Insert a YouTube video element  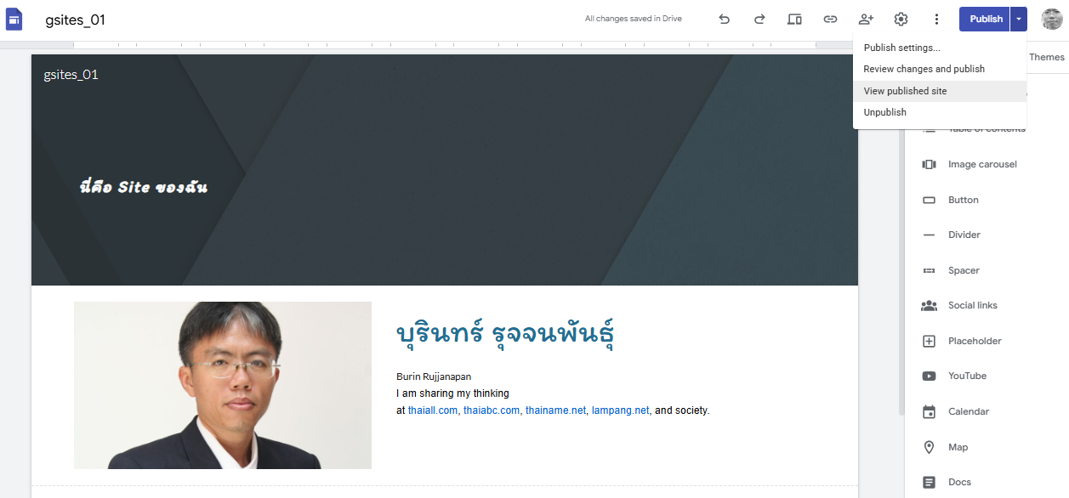[x=967, y=376]
